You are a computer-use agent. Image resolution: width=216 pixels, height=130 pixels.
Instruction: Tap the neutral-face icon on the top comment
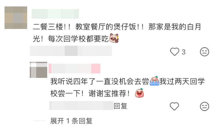tap(204, 52)
